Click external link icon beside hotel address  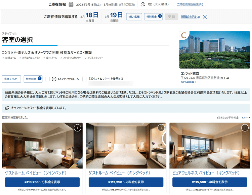tap(227, 78)
